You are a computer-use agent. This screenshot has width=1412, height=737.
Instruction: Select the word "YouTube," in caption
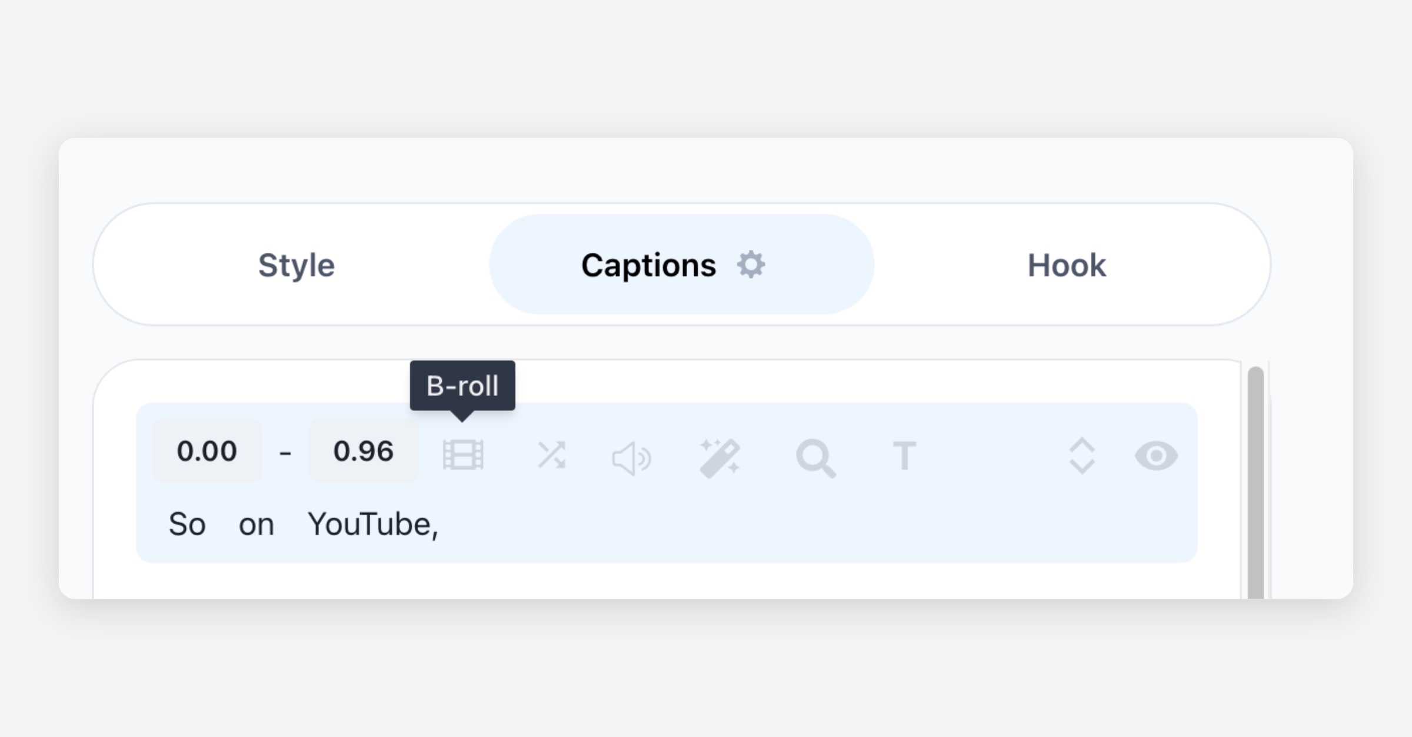pos(373,524)
